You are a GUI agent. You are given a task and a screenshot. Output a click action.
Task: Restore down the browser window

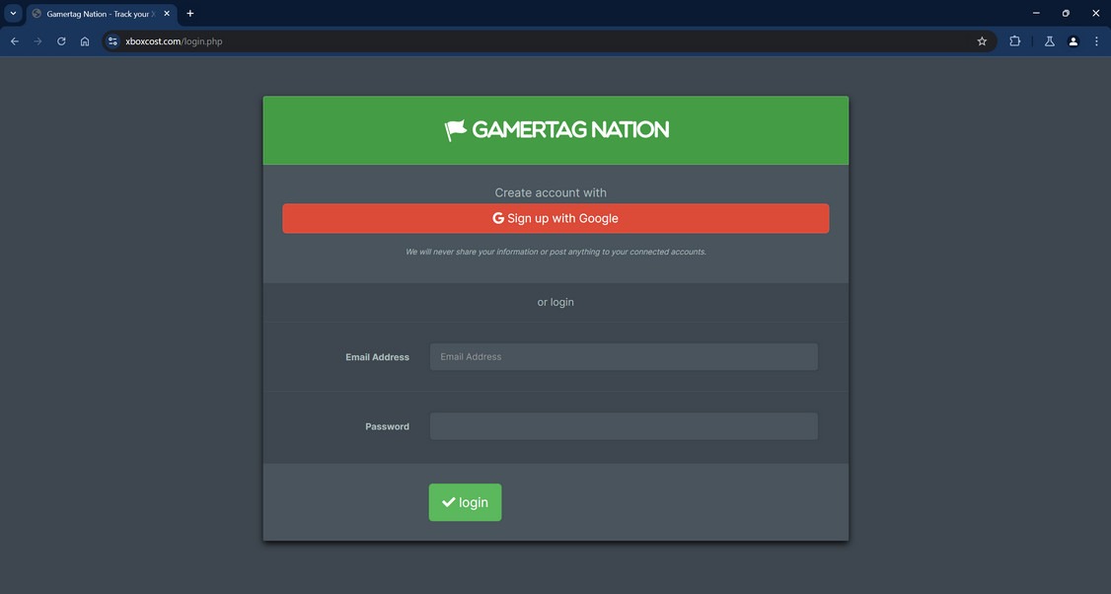coord(1066,14)
